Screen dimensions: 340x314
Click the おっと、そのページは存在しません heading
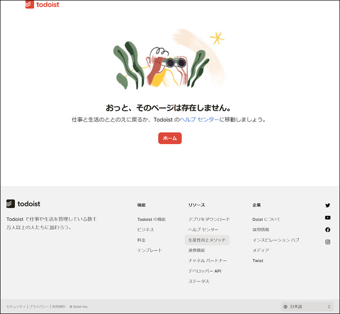click(x=169, y=108)
